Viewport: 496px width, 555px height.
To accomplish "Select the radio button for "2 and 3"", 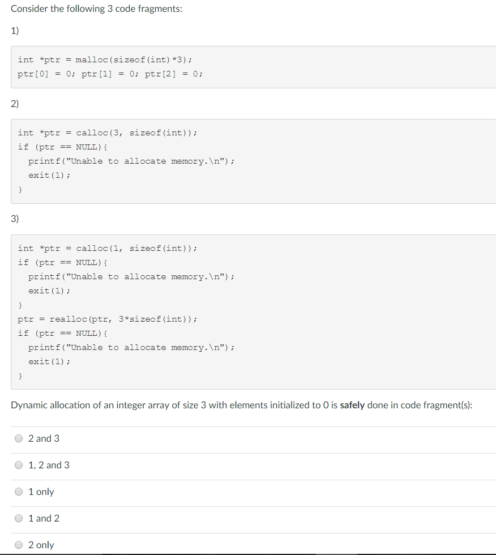I will [x=19, y=438].
